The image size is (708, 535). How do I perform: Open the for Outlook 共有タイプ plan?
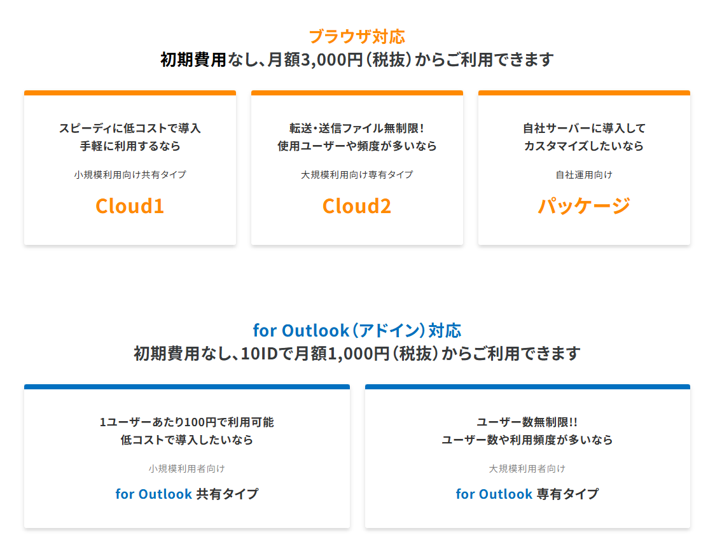point(187,494)
